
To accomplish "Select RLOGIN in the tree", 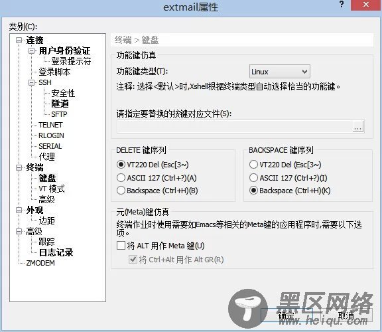I will click(x=51, y=135).
